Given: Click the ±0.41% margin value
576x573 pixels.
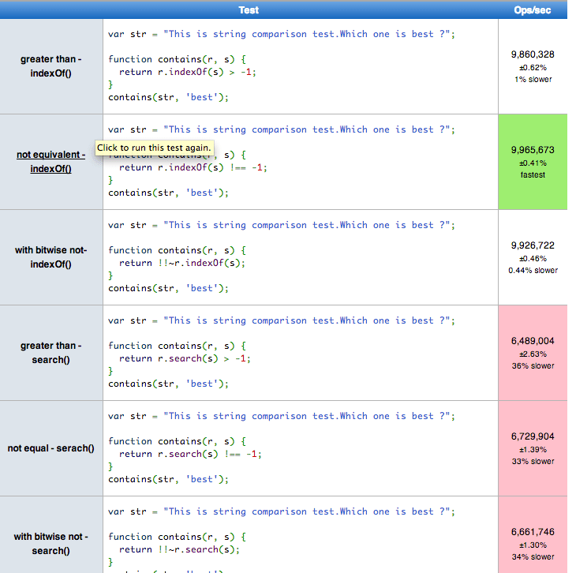Looking at the screenshot, I should pyautogui.click(x=533, y=163).
